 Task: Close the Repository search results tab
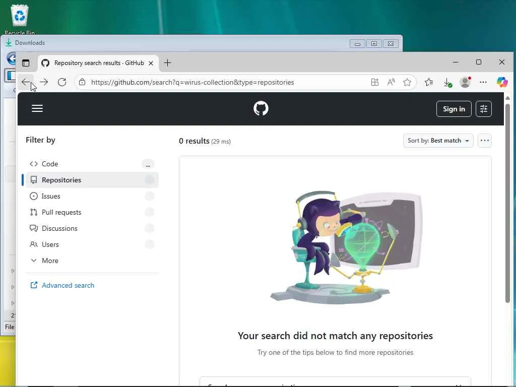point(151,63)
